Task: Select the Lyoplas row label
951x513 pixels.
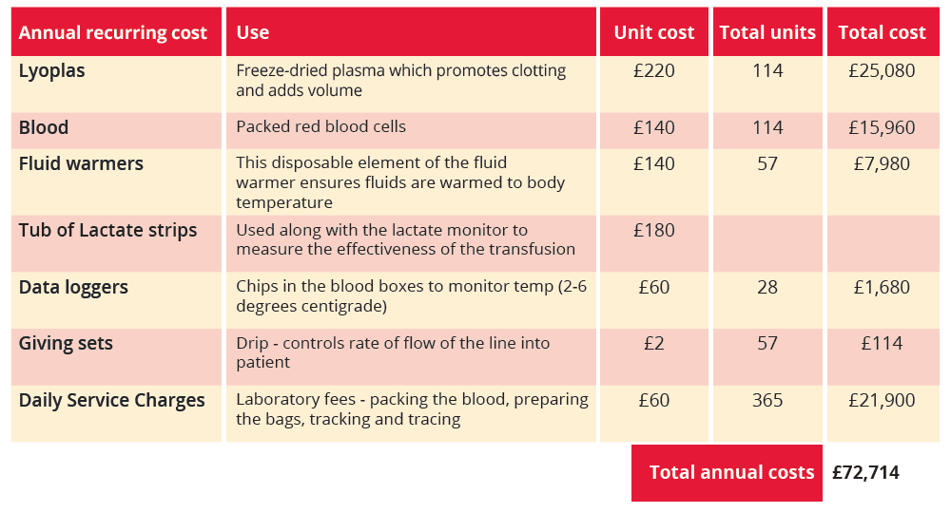Action: pos(52,71)
